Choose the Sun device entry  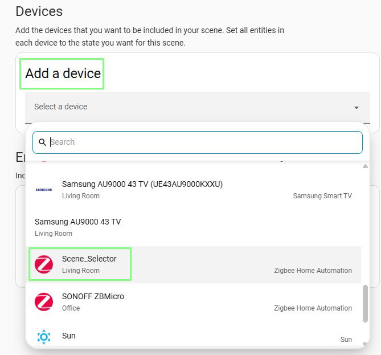click(194, 337)
